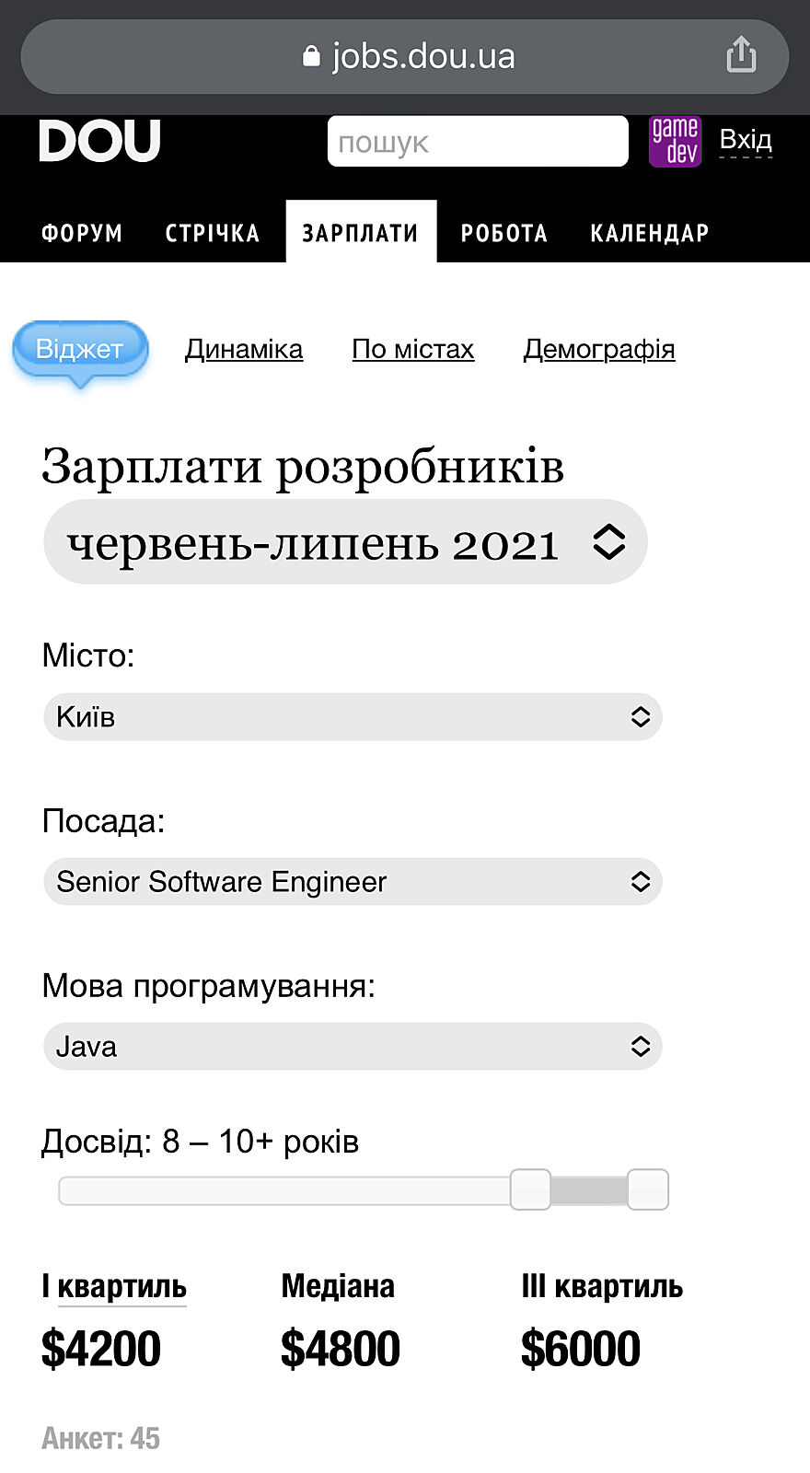Image resolution: width=810 pixels, height=1473 pixels.
Task: Click the left experience slider handle
Action: [530, 1189]
